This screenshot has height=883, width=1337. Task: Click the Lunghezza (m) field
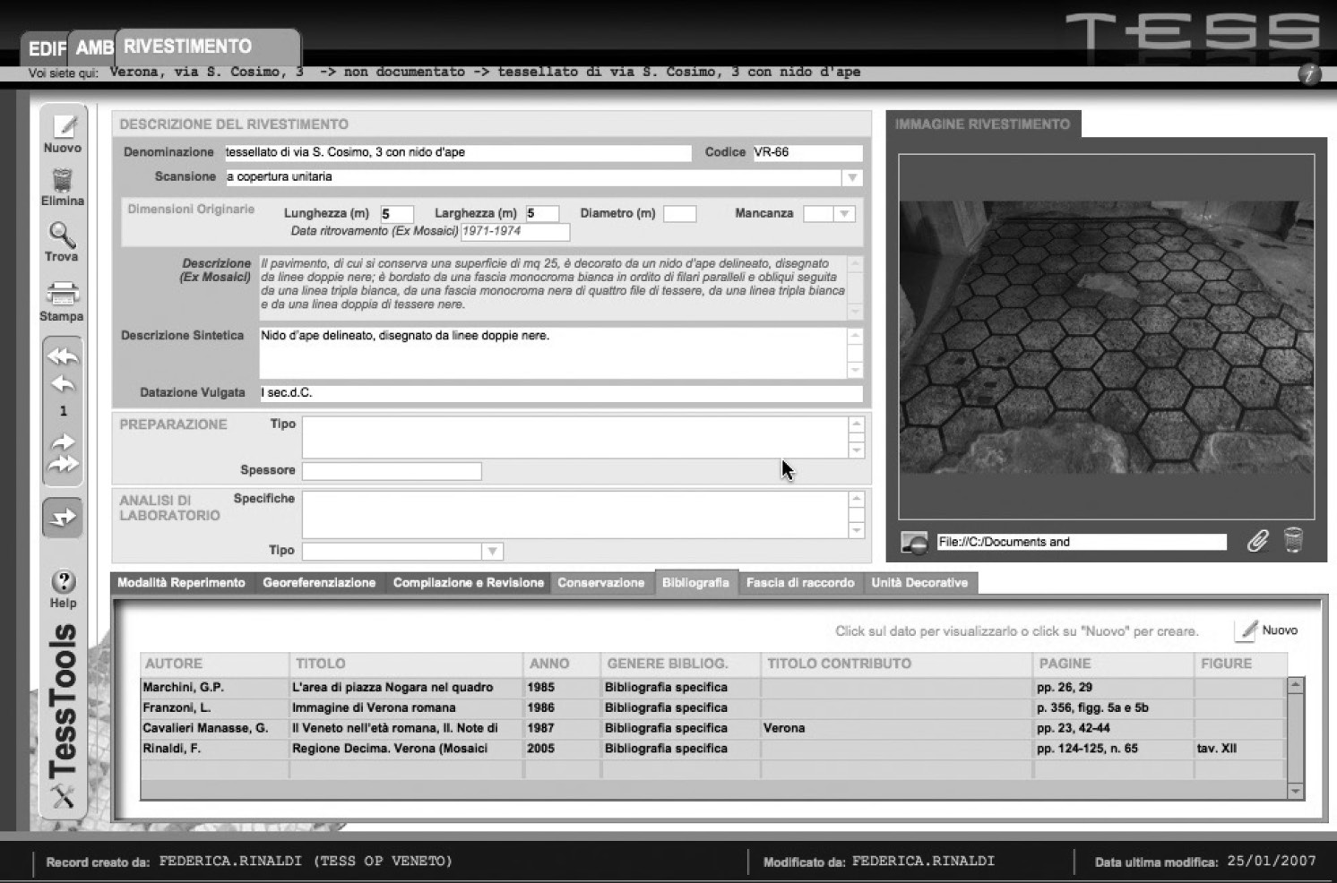pos(397,214)
